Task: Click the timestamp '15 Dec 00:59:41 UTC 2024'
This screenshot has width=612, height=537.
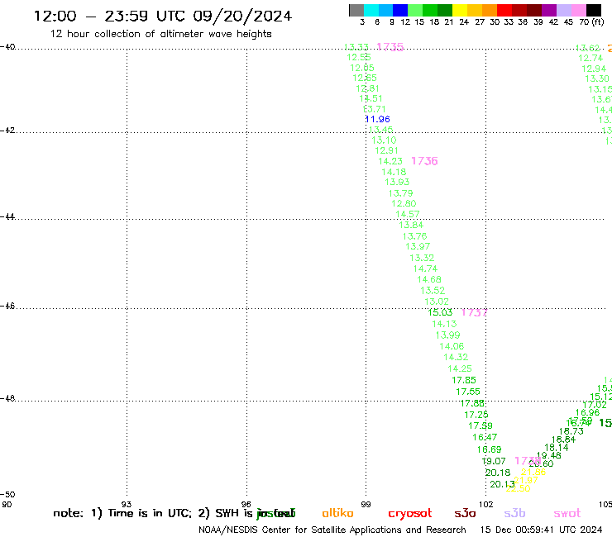Action: click(542, 530)
